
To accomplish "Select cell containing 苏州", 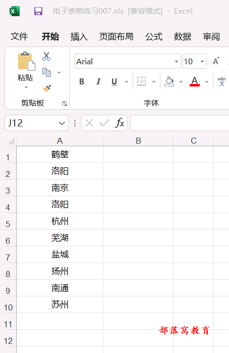I will pos(60,304).
